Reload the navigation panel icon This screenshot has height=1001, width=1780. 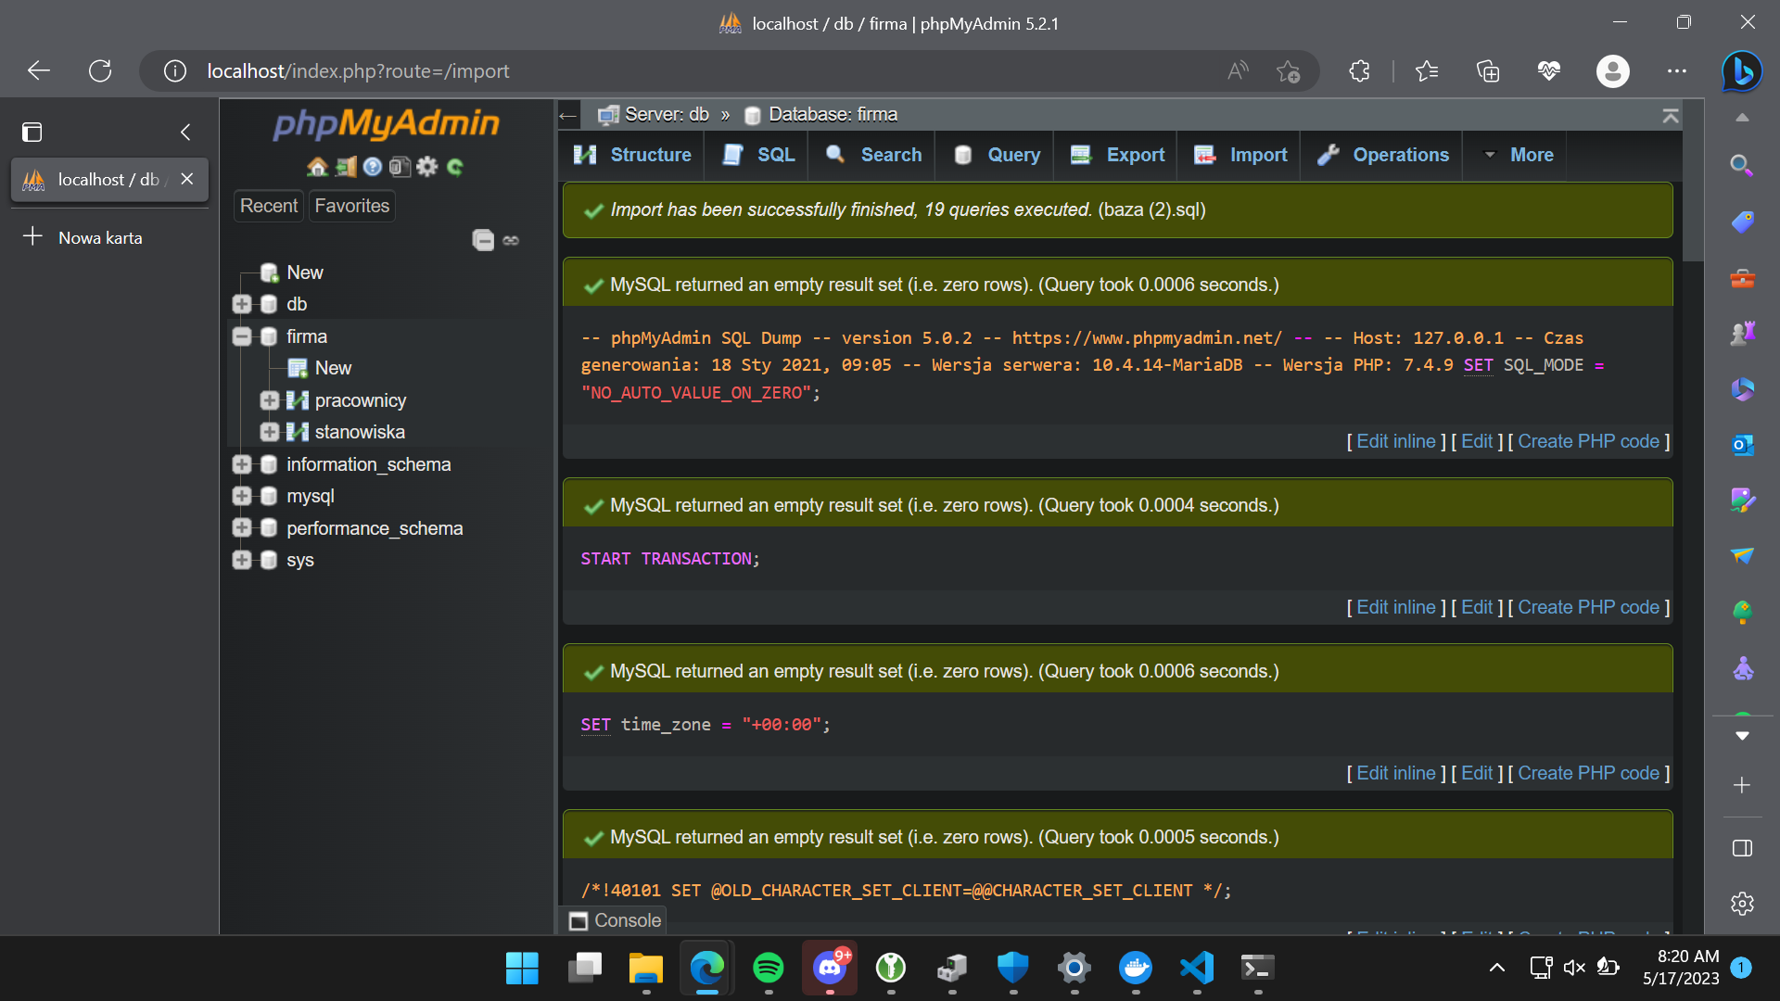click(x=454, y=167)
